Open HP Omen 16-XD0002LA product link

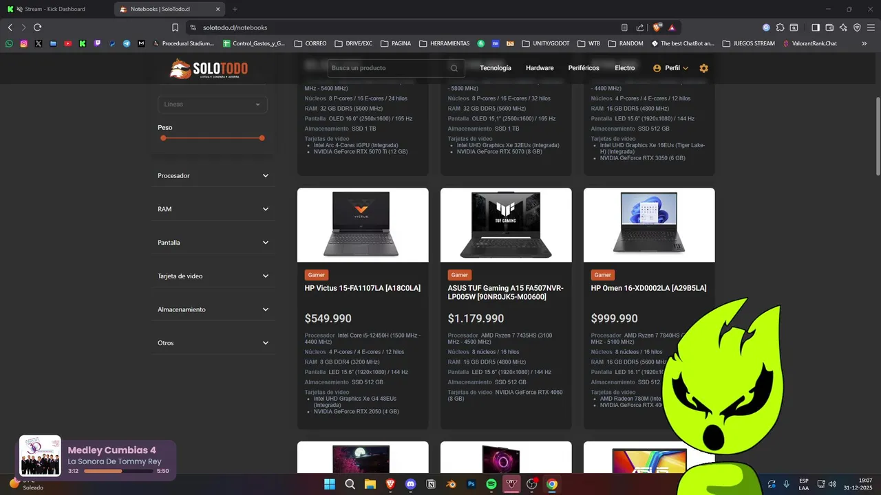tap(648, 288)
